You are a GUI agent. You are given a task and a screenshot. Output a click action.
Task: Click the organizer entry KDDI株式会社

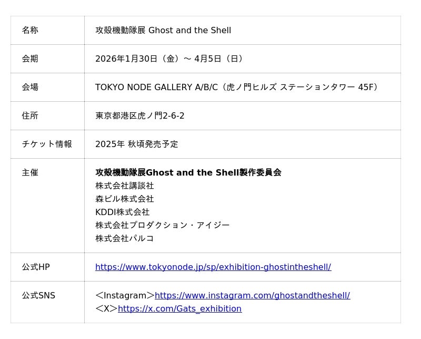(122, 212)
